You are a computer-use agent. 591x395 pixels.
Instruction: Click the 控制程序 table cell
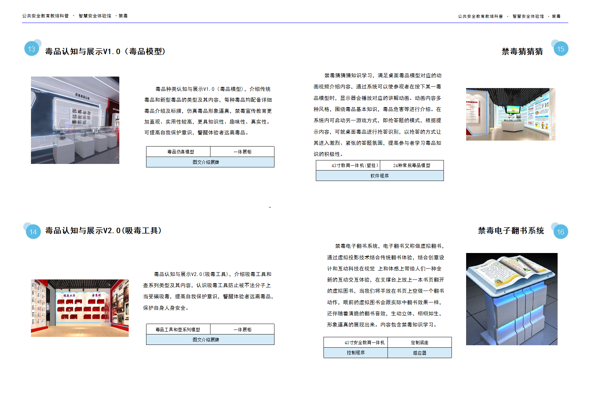(356, 353)
